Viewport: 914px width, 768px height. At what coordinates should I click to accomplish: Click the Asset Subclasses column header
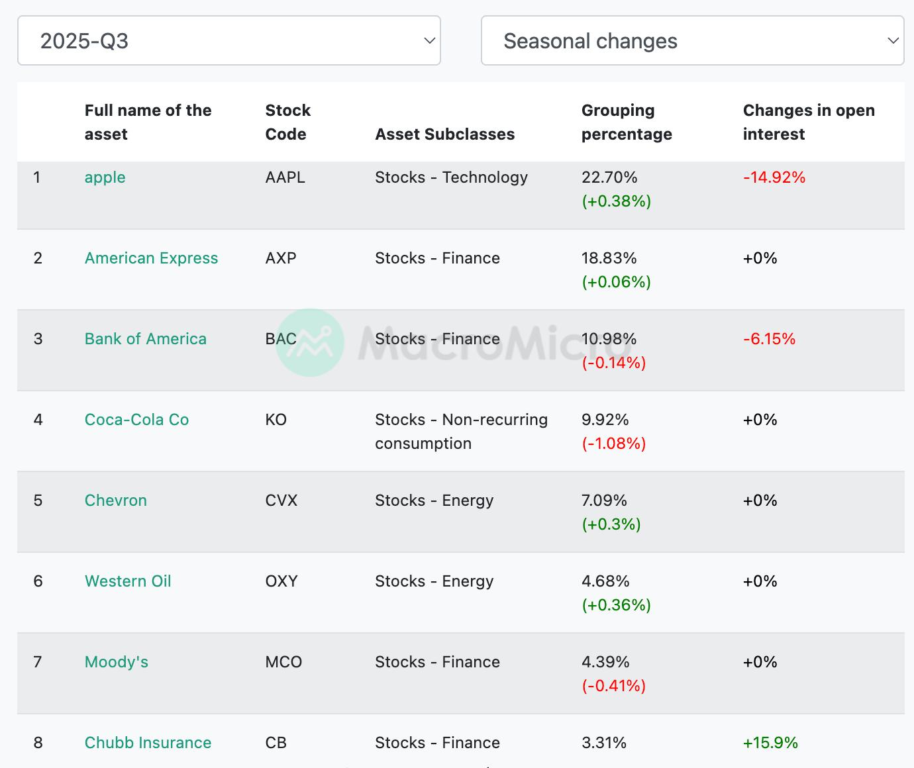coord(444,134)
